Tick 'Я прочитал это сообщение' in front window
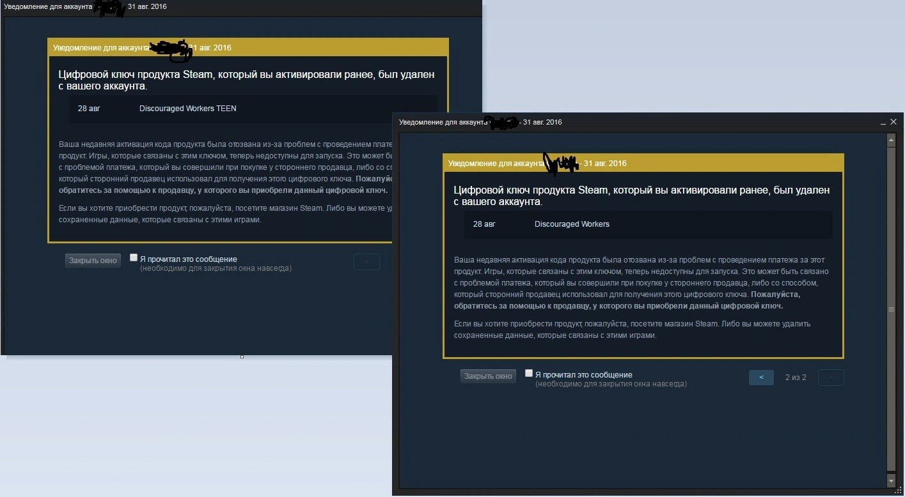The image size is (905, 497). point(529,373)
